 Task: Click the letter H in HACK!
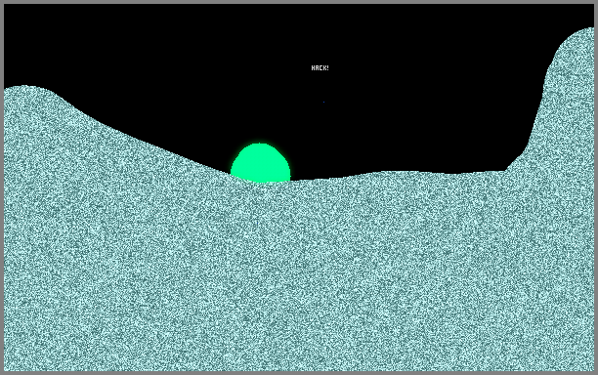coord(313,67)
